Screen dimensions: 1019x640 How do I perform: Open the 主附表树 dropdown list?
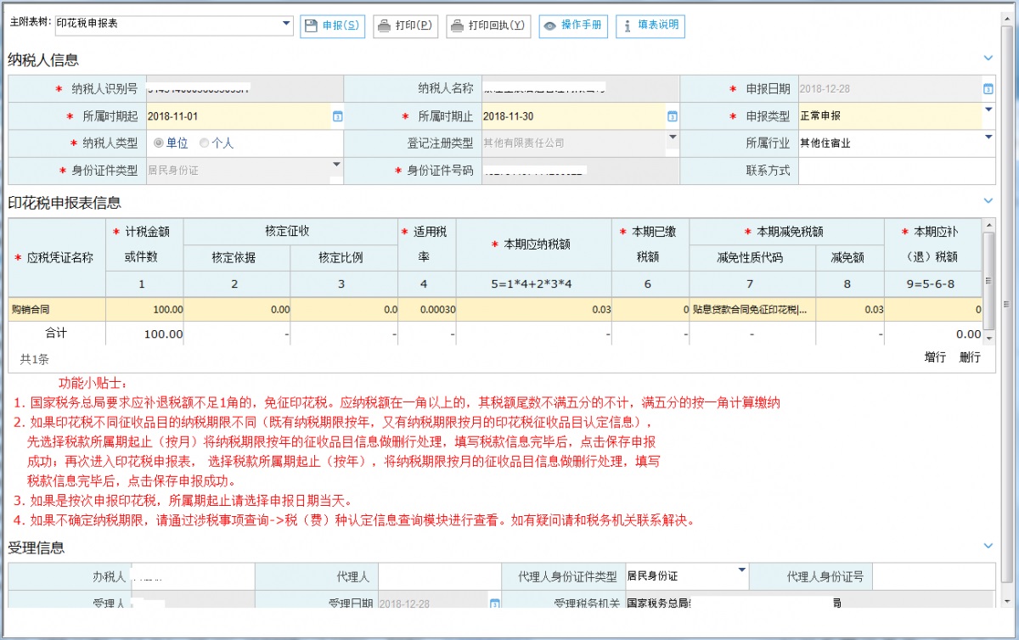(x=286, y=24)
